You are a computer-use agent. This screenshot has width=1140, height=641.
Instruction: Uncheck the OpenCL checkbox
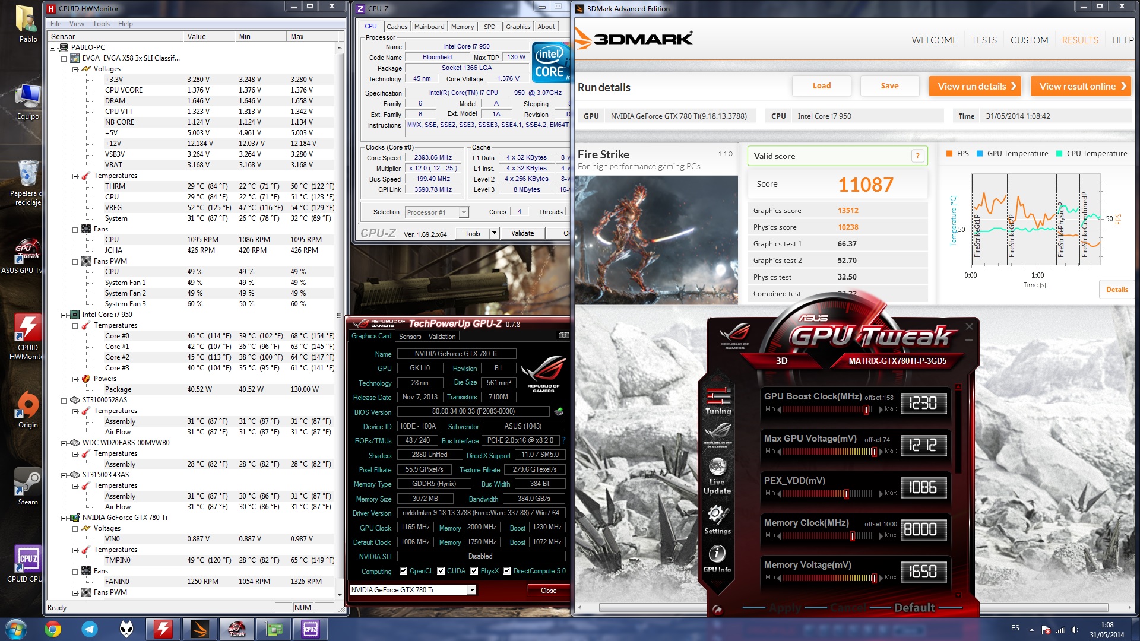[404, 571]
